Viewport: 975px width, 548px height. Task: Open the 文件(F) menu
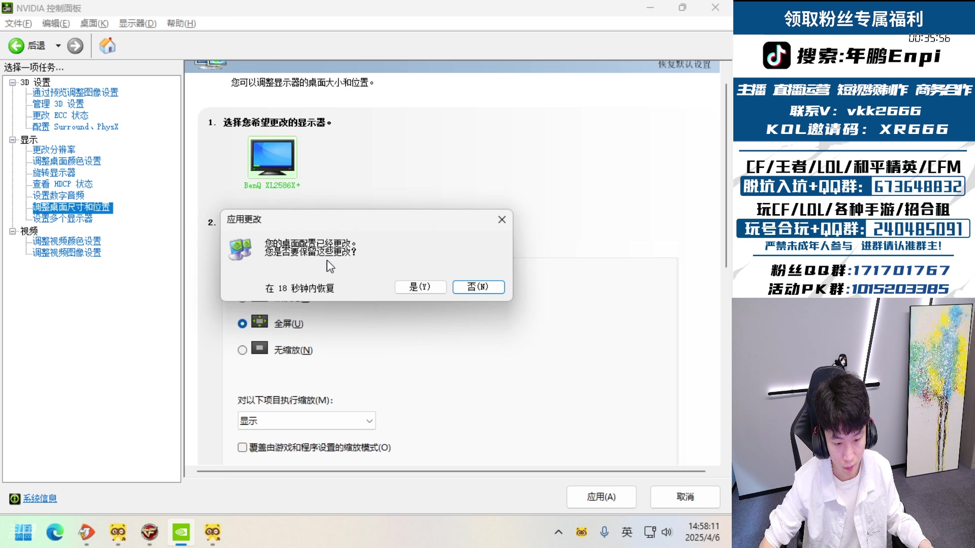pyautogui.click(x=18, y=23)
